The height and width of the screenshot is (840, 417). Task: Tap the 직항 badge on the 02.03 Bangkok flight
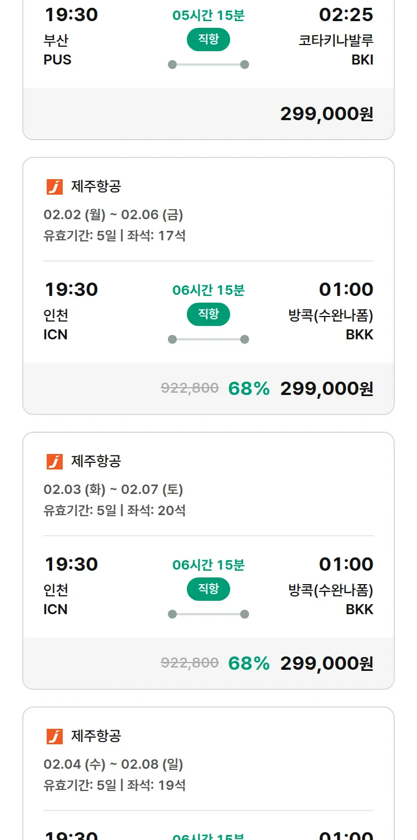click(208, 589)
